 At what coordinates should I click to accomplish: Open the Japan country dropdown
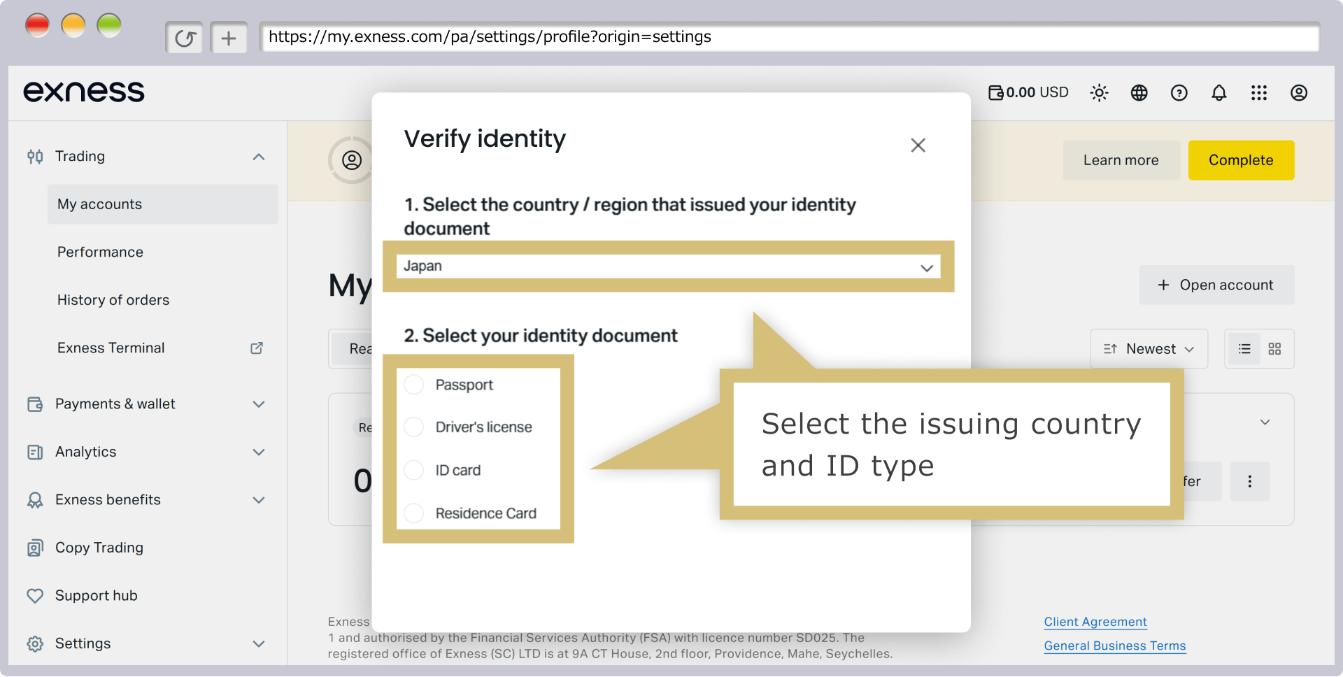(x=668, y=266)
